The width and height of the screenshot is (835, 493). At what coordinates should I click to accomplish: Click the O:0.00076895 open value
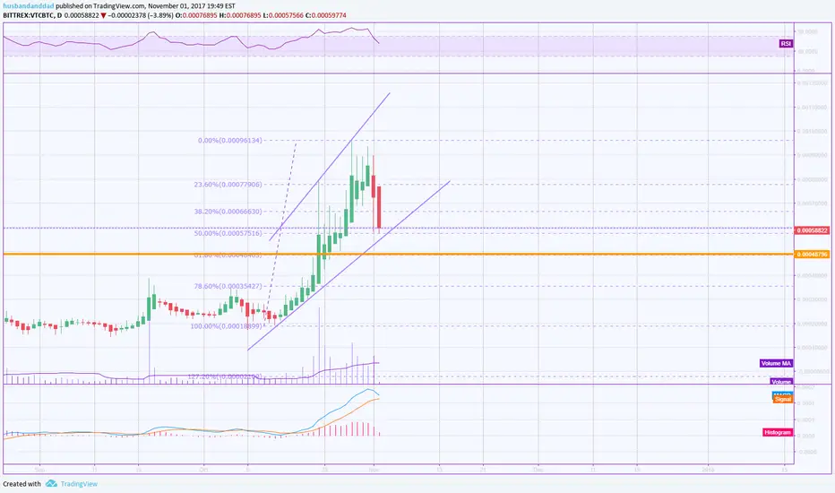point(196,15)
